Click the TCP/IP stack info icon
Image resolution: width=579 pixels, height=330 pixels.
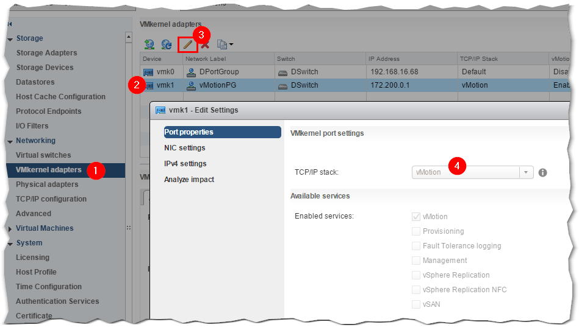(542, 172)
